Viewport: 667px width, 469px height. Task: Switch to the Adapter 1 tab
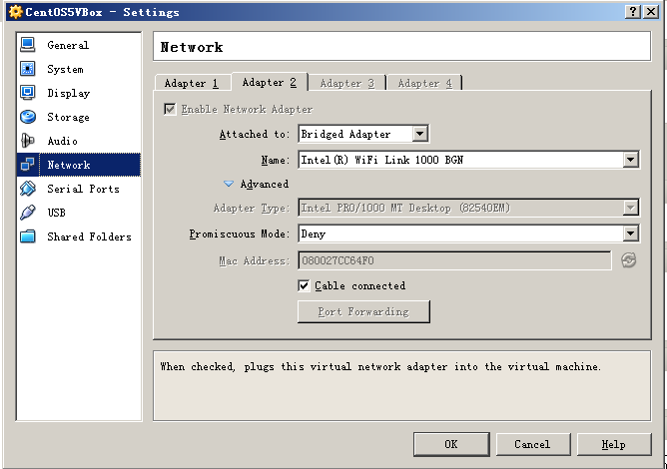[x=192, y=83]
